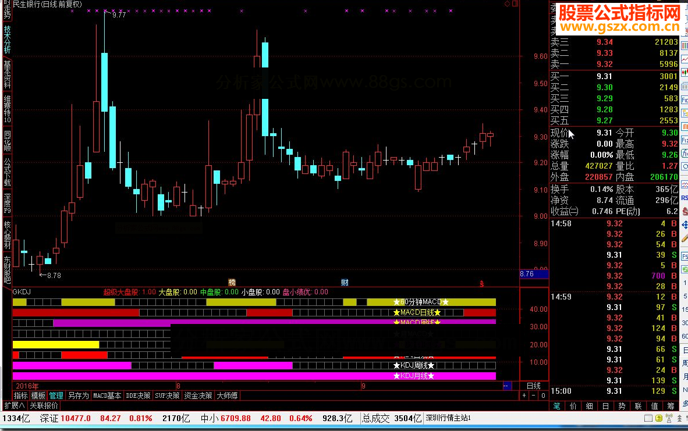Click the '0' reset zoom button
The width and height of the screenshot is (688, 431).
tap(543, 396)
